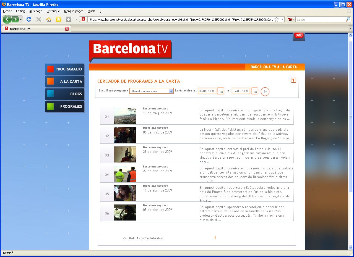Open the BLOGS section
The height and width of the screenshot is (257, 354).
65,94
